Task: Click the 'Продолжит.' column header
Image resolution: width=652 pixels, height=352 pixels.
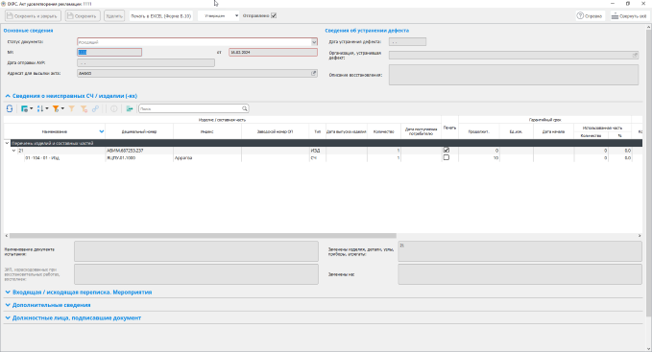Action: (x=478, y=131)
